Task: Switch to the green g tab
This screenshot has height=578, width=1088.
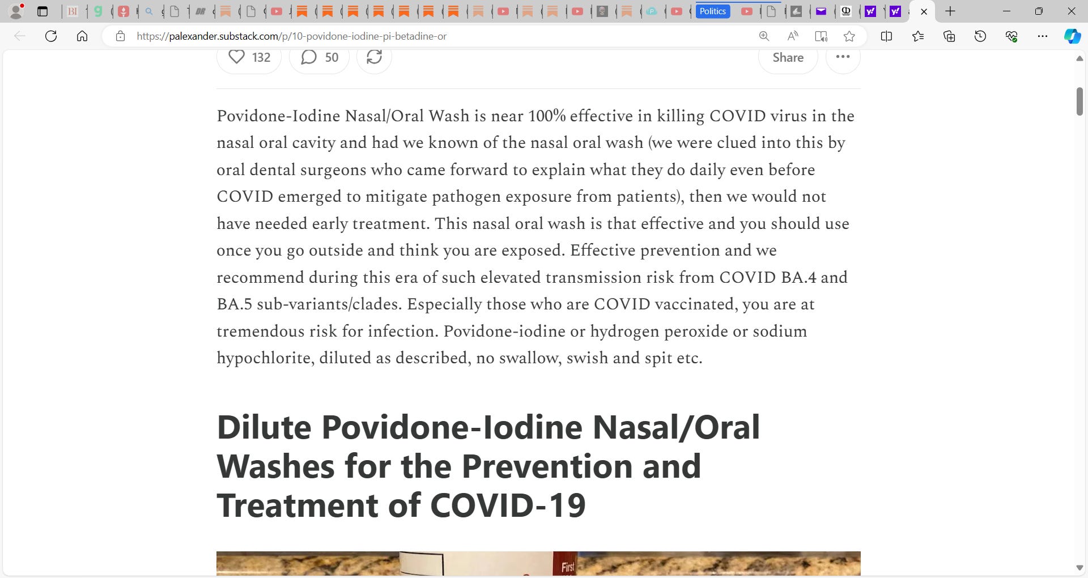Action: pos(98,11)
